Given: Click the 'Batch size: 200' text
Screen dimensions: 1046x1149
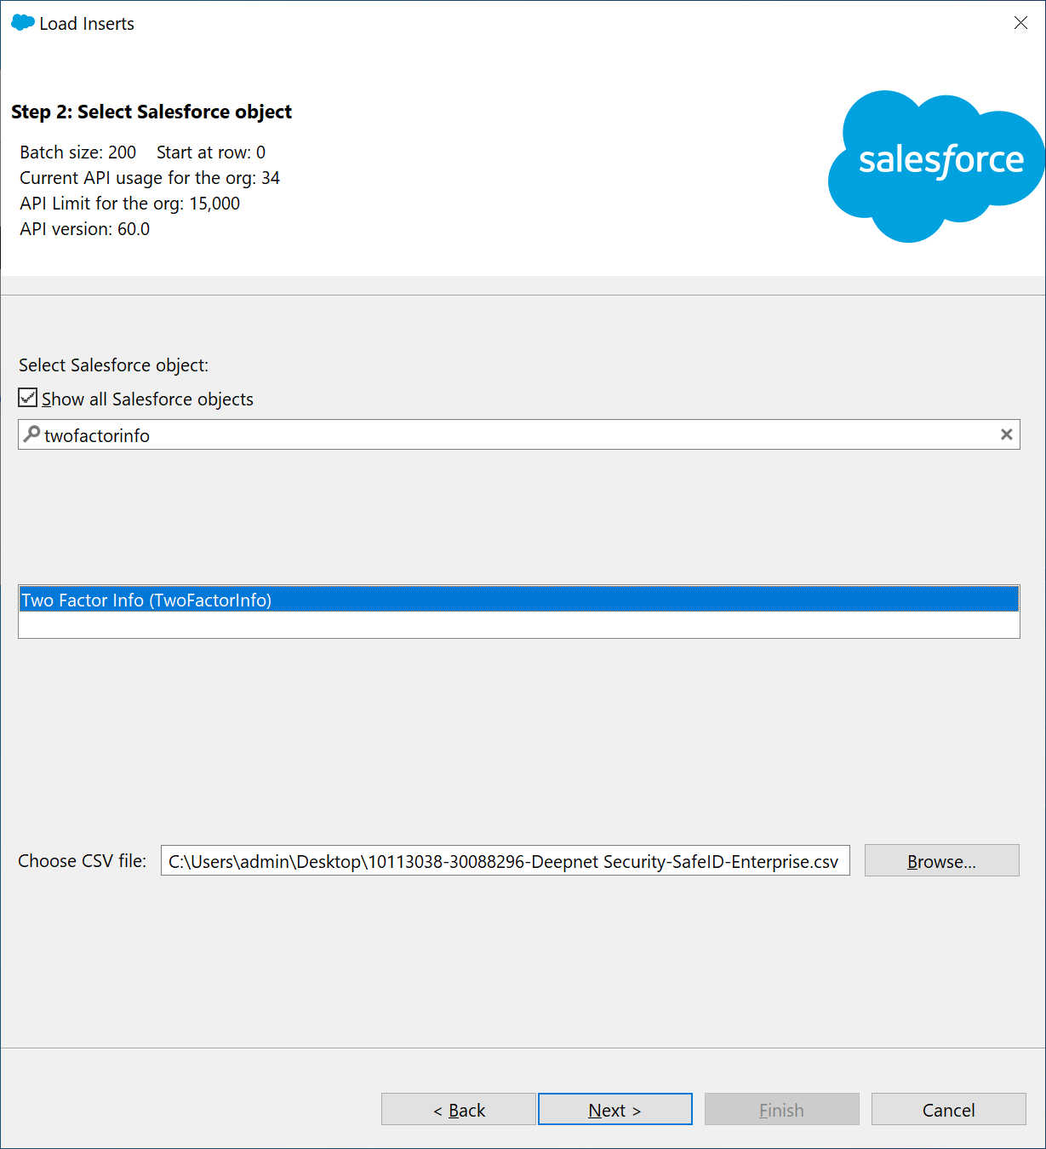Looking at the screenshot, I should pyautogui.click(x=78, y=152).
